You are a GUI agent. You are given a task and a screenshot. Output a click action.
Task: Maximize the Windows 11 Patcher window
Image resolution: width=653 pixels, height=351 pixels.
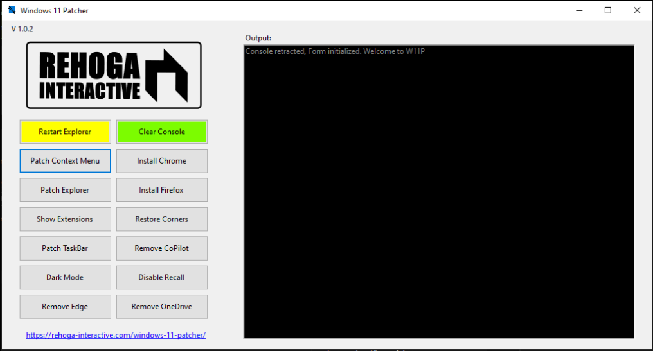point(608,10)
